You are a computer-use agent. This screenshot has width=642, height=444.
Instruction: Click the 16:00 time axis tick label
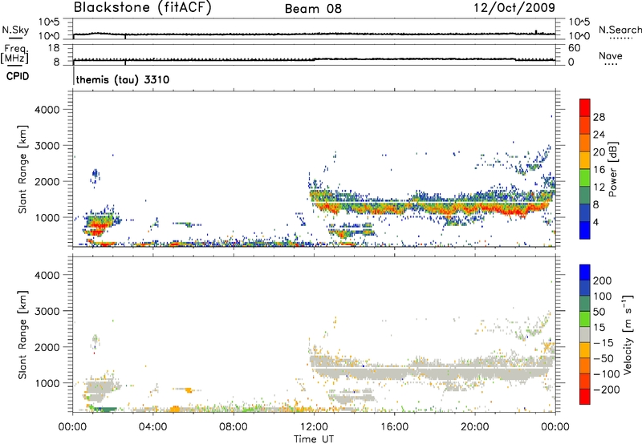394,427
